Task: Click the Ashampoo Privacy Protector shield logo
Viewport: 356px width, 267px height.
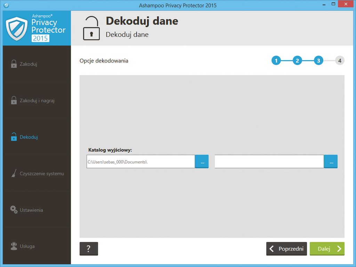Action: coord(17,29)
